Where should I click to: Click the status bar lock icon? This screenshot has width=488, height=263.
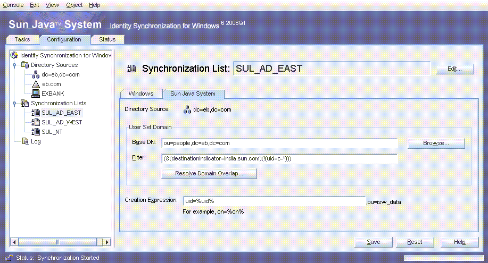click(x=10, y=258)
